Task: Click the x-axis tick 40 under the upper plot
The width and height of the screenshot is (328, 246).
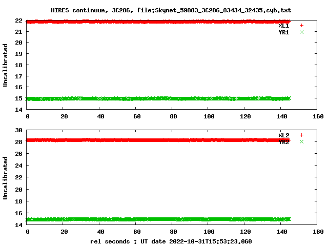Action: click(x=100, y=116)
